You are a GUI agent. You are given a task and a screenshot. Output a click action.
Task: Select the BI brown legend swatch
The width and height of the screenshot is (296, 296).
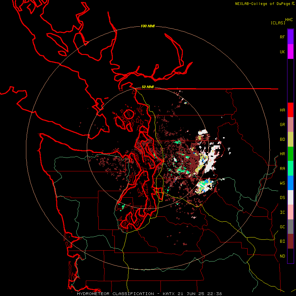[290, 241]
